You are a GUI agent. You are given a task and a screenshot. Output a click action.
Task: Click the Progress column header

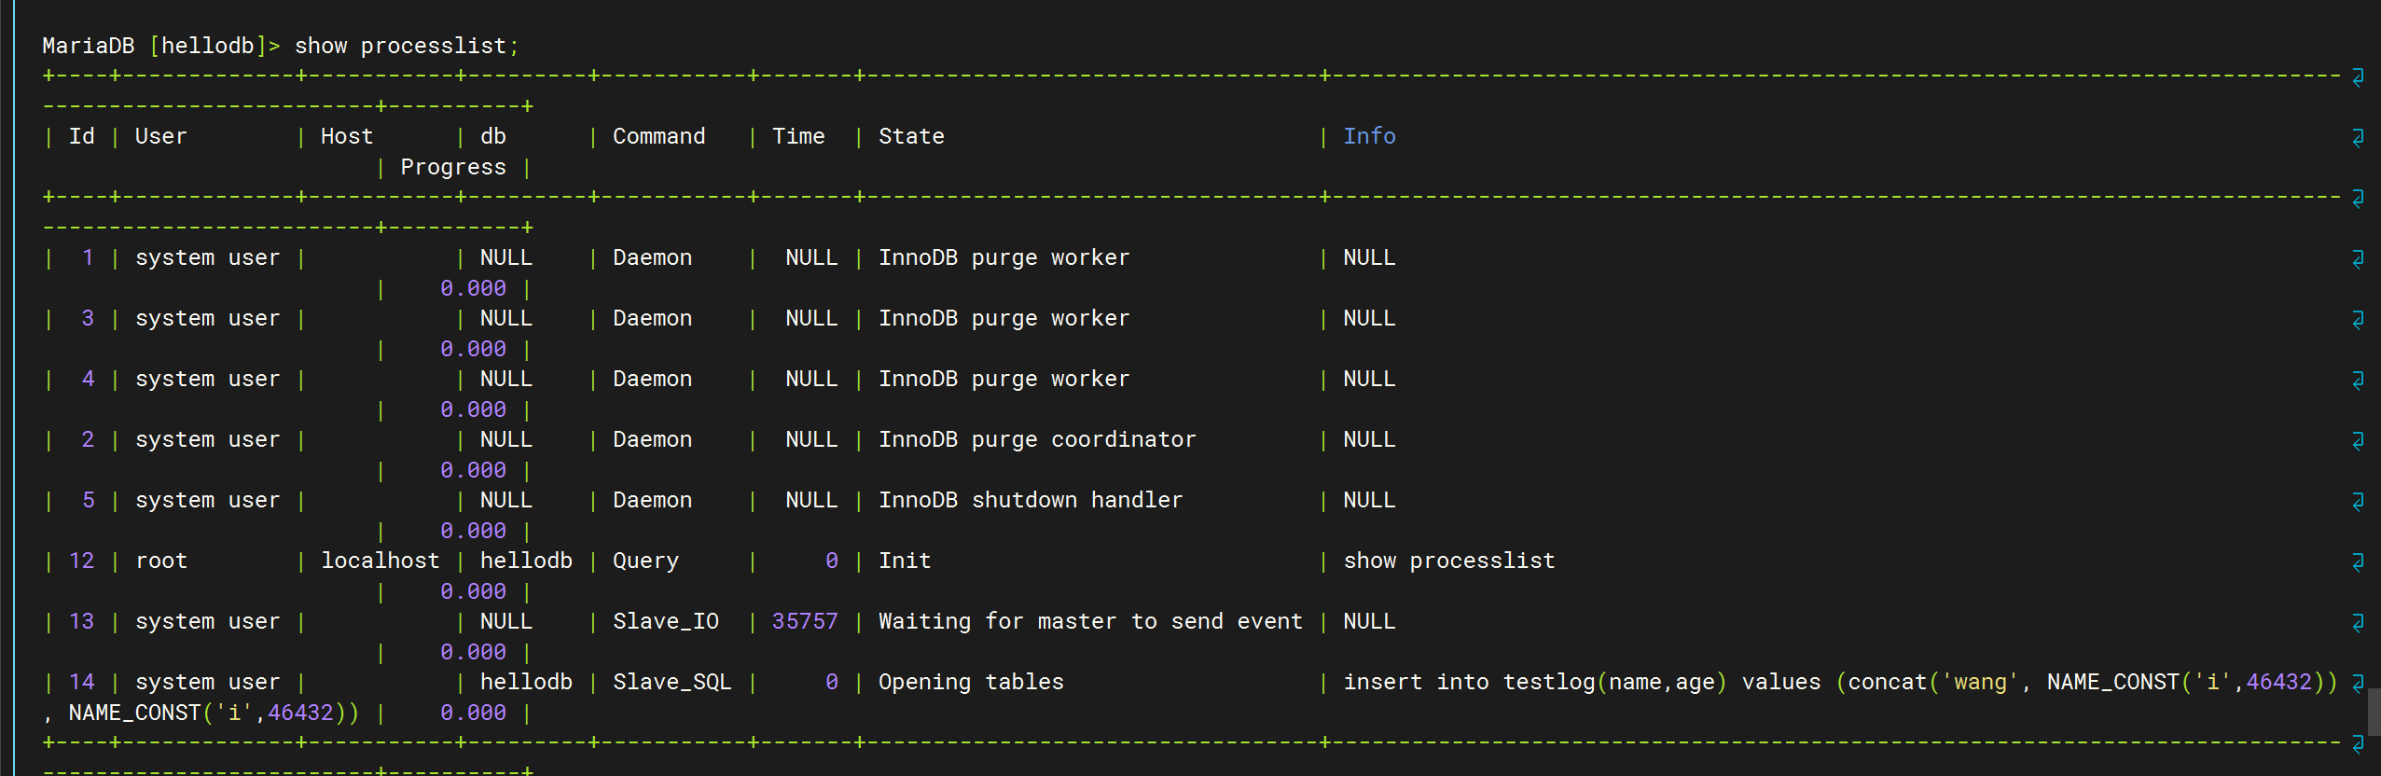coord(453,167)
